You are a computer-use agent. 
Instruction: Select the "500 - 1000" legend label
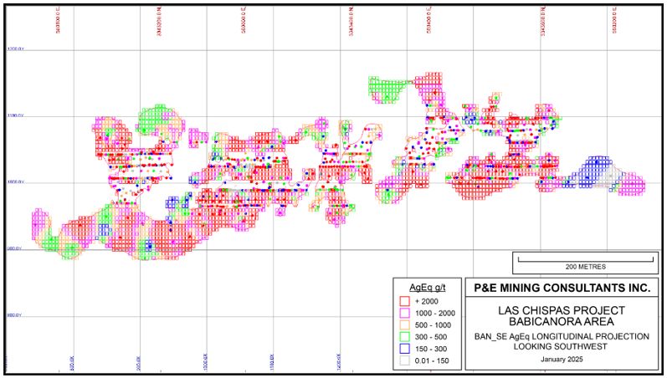(x=433, y=324)
